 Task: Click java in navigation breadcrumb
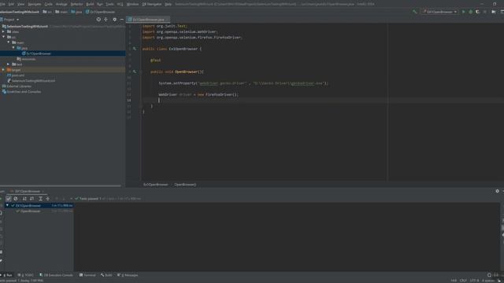76,12
